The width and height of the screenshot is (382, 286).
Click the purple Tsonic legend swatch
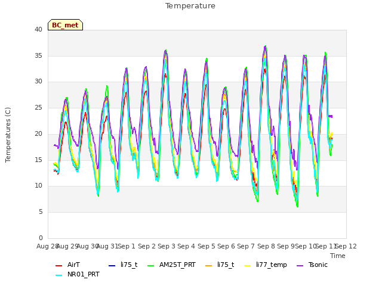(300, 265)
